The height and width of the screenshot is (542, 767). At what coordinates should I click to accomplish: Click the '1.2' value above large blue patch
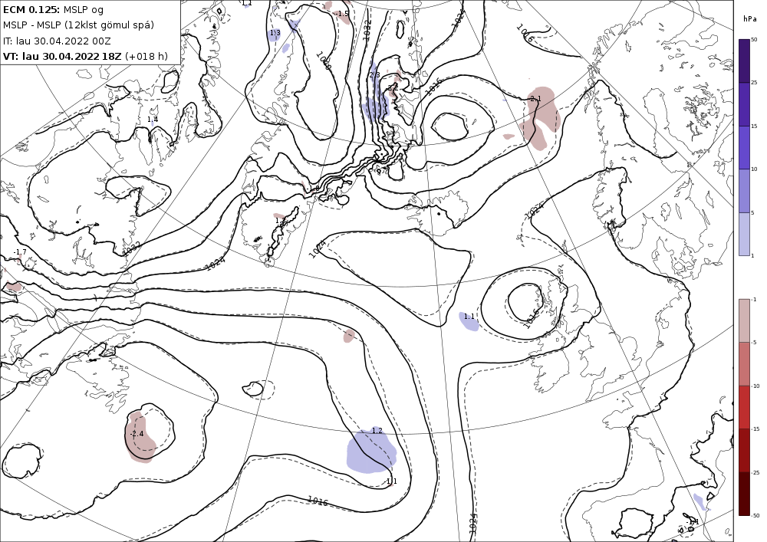coord(377,431)
